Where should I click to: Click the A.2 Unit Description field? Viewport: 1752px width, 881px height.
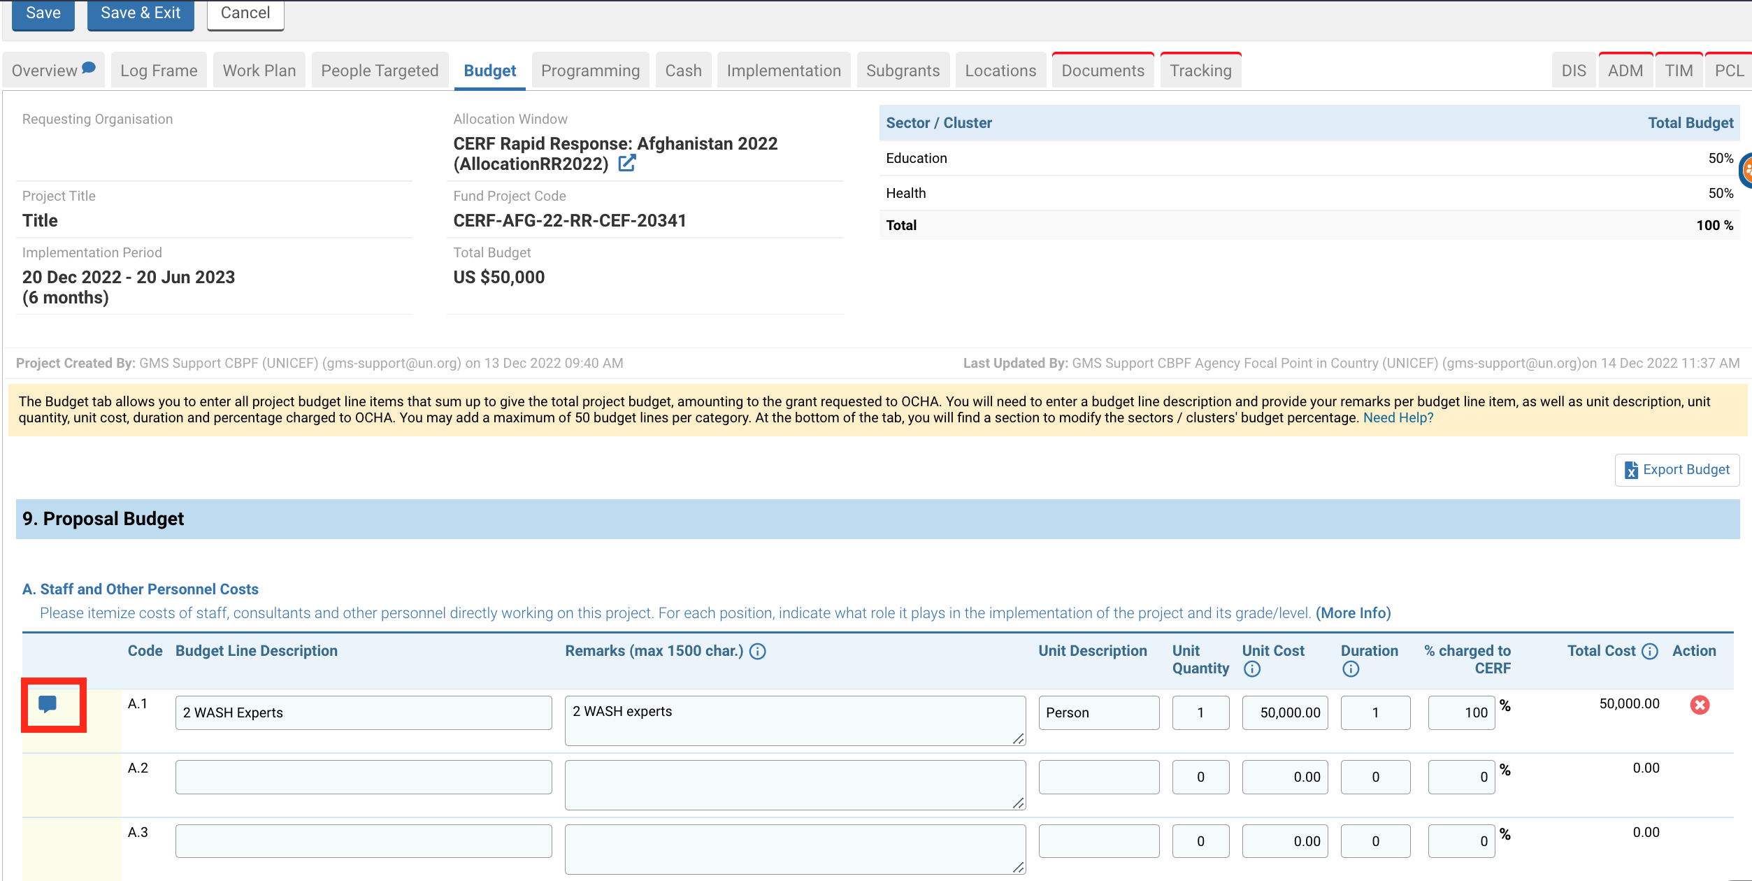pyautogui.click(x=1099, y=777)
